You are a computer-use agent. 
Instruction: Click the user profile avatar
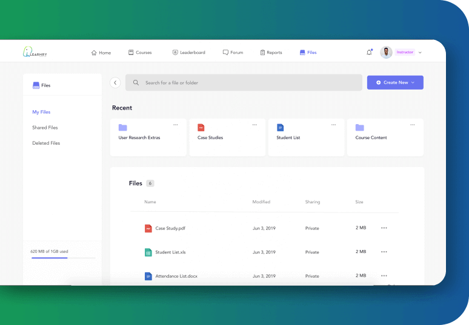click(x=386, y=52)
